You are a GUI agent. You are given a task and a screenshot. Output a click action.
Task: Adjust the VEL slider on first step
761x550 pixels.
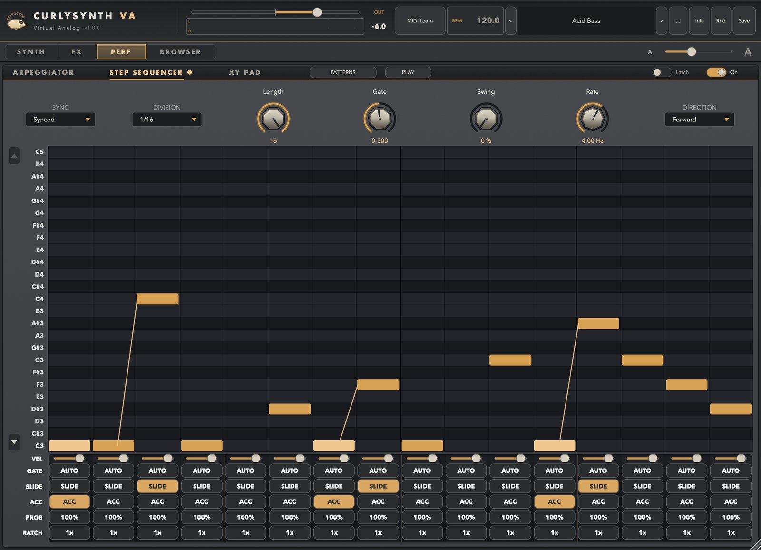[x=69, y=458]
